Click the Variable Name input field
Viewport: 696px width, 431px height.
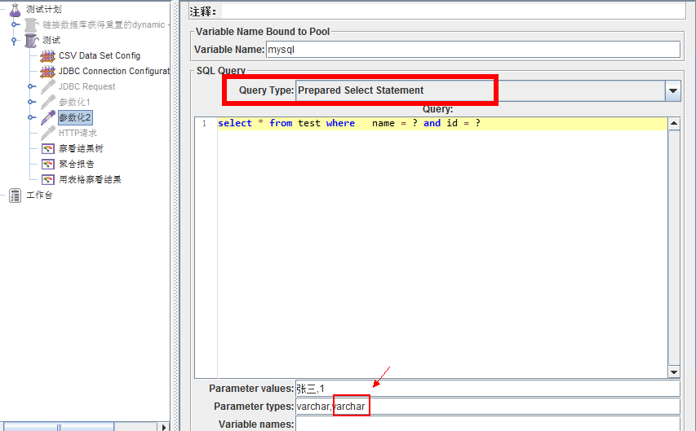(473, 50)
